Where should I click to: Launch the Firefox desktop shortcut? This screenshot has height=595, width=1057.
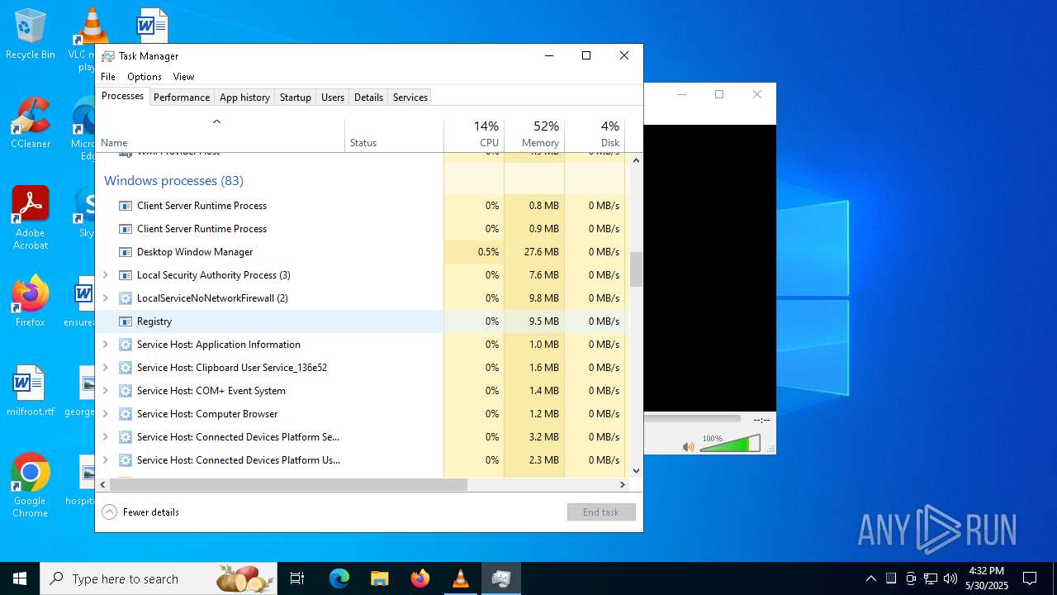[30, 302]
